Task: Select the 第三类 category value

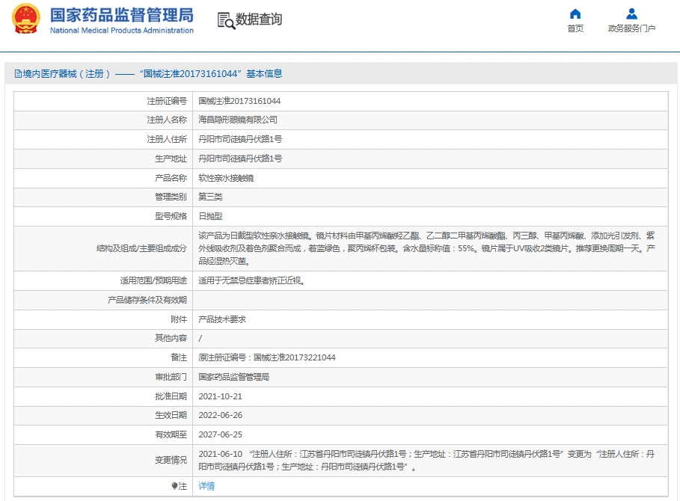Action: [x=210, y=197]
